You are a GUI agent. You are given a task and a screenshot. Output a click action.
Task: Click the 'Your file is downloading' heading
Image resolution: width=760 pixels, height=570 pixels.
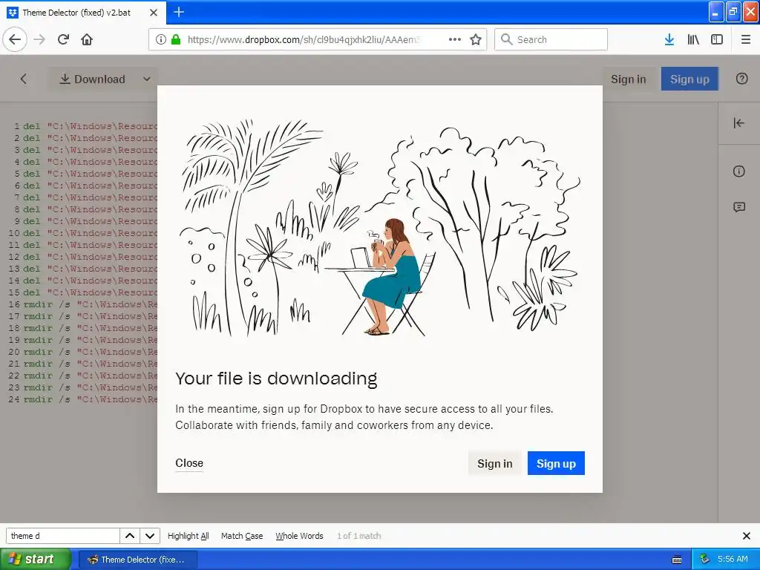276,379
